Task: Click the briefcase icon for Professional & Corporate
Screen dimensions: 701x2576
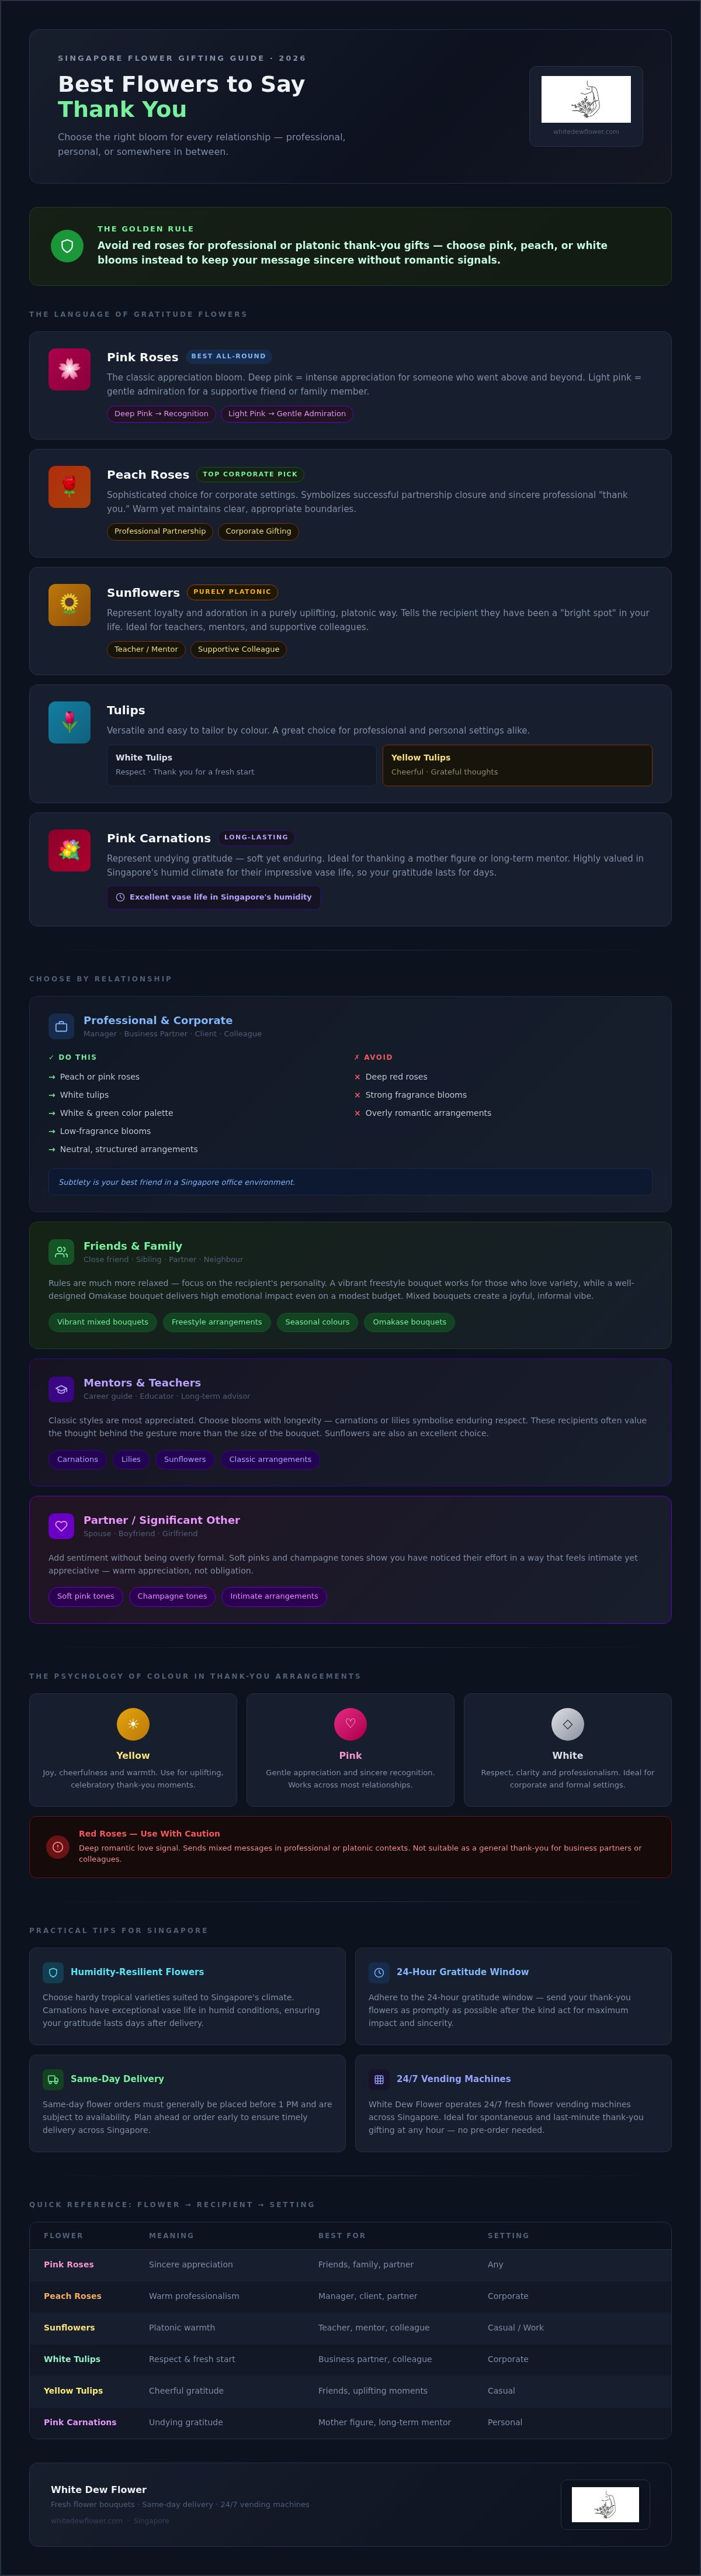Action: pyautogui.click(x=61, y=1026)
